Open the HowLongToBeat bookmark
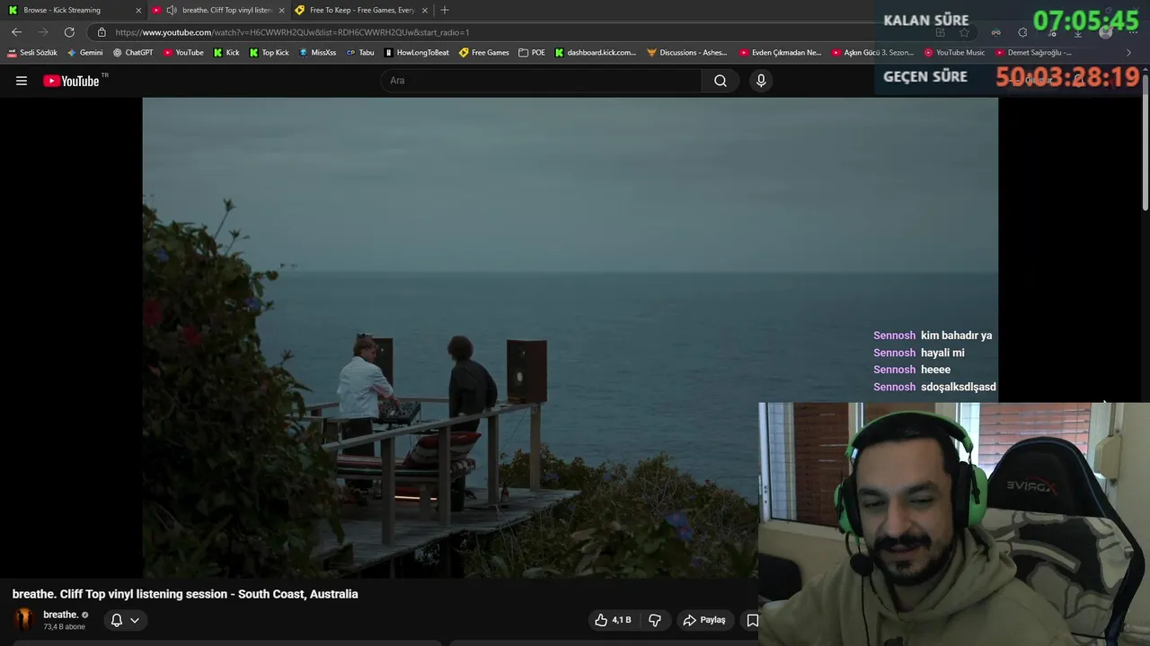 point(417,53)
